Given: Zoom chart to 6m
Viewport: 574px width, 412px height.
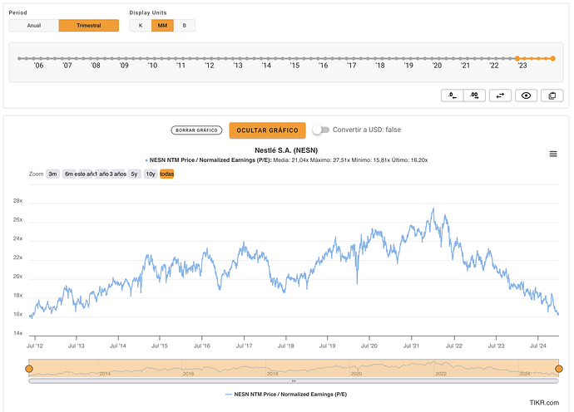Looking at the screenshot, I should [69, 174].
